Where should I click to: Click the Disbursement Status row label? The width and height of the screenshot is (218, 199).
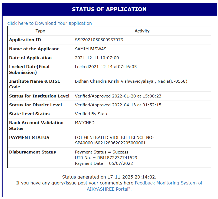[x=32, y=152]
